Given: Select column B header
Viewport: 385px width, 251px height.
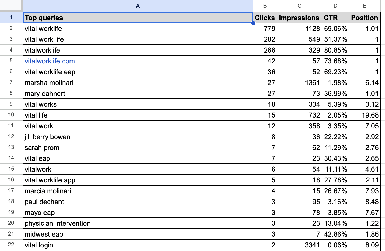Looking at the screenshot, I should coord(265,6).
